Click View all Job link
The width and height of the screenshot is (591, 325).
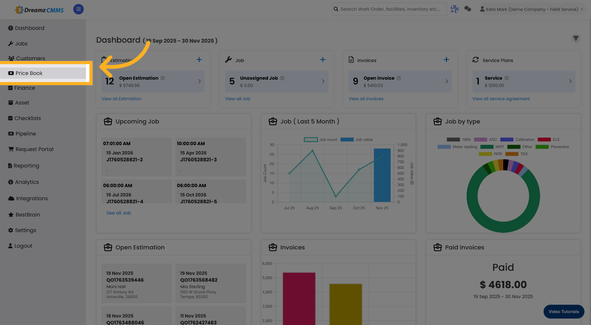[238, 99]
